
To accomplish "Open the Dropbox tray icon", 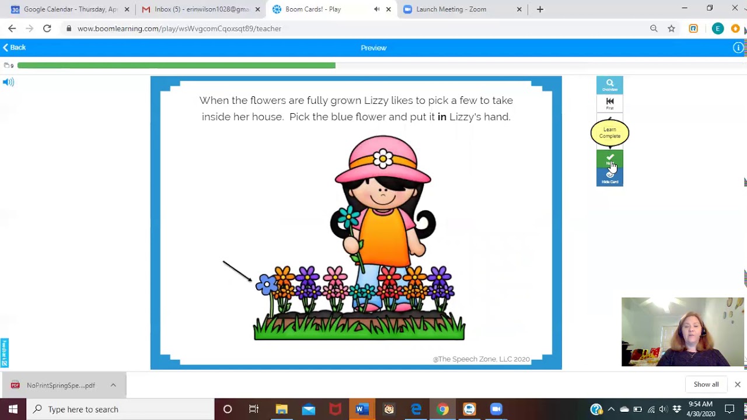I will click(677, 409).
